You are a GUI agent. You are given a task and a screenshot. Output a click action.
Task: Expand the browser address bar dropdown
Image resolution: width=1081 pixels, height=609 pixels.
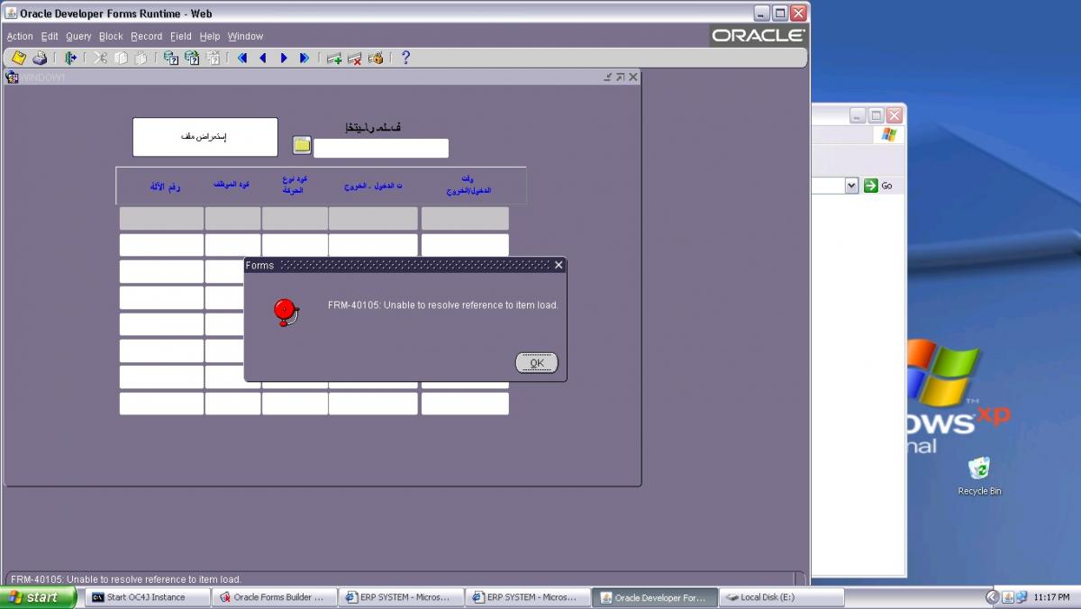(851, 186)
